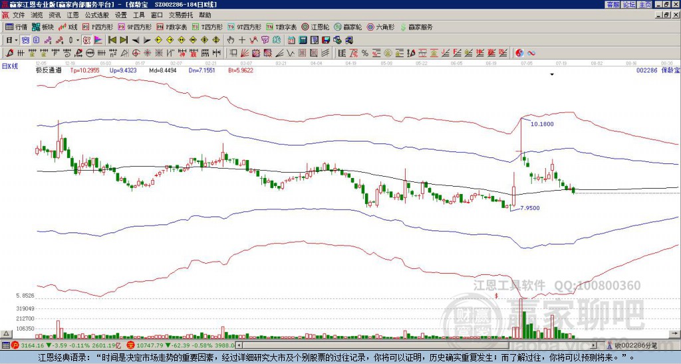Expand the candlestick type dropdown arrow
This screenshot has height=364, width=681.
78,41
